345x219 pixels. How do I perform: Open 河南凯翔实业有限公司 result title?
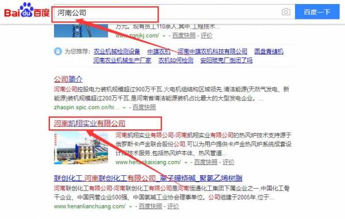click(x=90, y=124)
